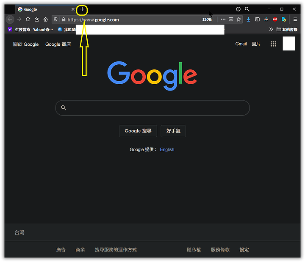The image size is (305, 262).
Task: Click the search magnifier in title bar
Action: pyautogui.click(x=247, y=9)
